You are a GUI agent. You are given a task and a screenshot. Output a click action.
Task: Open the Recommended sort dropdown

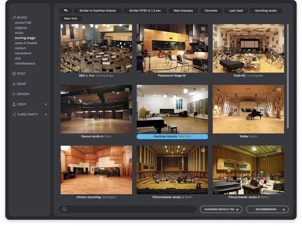(267, 209)
